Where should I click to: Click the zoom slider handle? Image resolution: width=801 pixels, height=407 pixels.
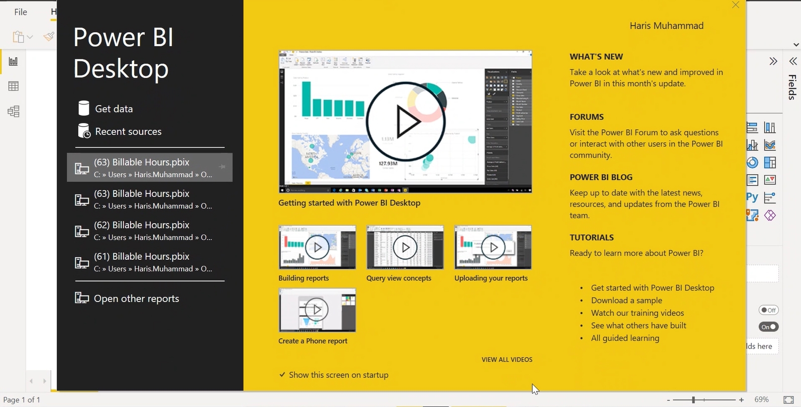point(693,400)
